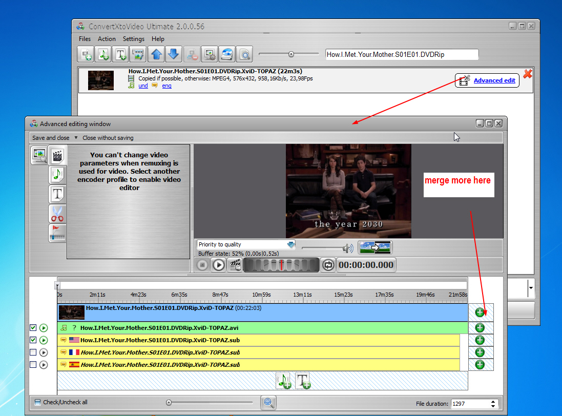562x416 pixels.
Task: Check the French flag subtitle checkbox
Action: [33, 352]
